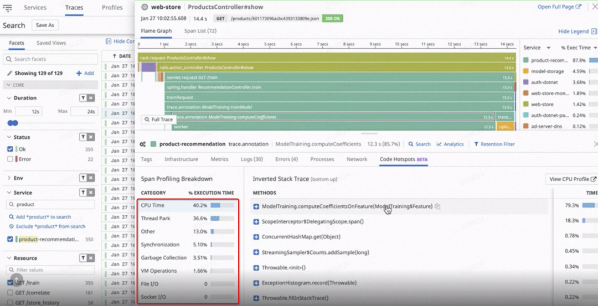
Task: Open the Logs (30) tab
Action: (x=252, y=159)
